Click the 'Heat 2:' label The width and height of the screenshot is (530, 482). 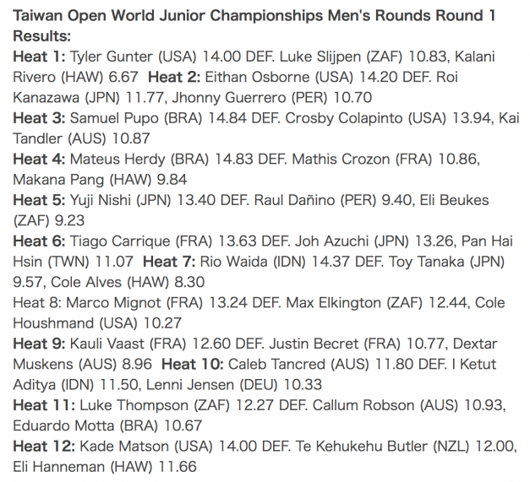point(174,78)
